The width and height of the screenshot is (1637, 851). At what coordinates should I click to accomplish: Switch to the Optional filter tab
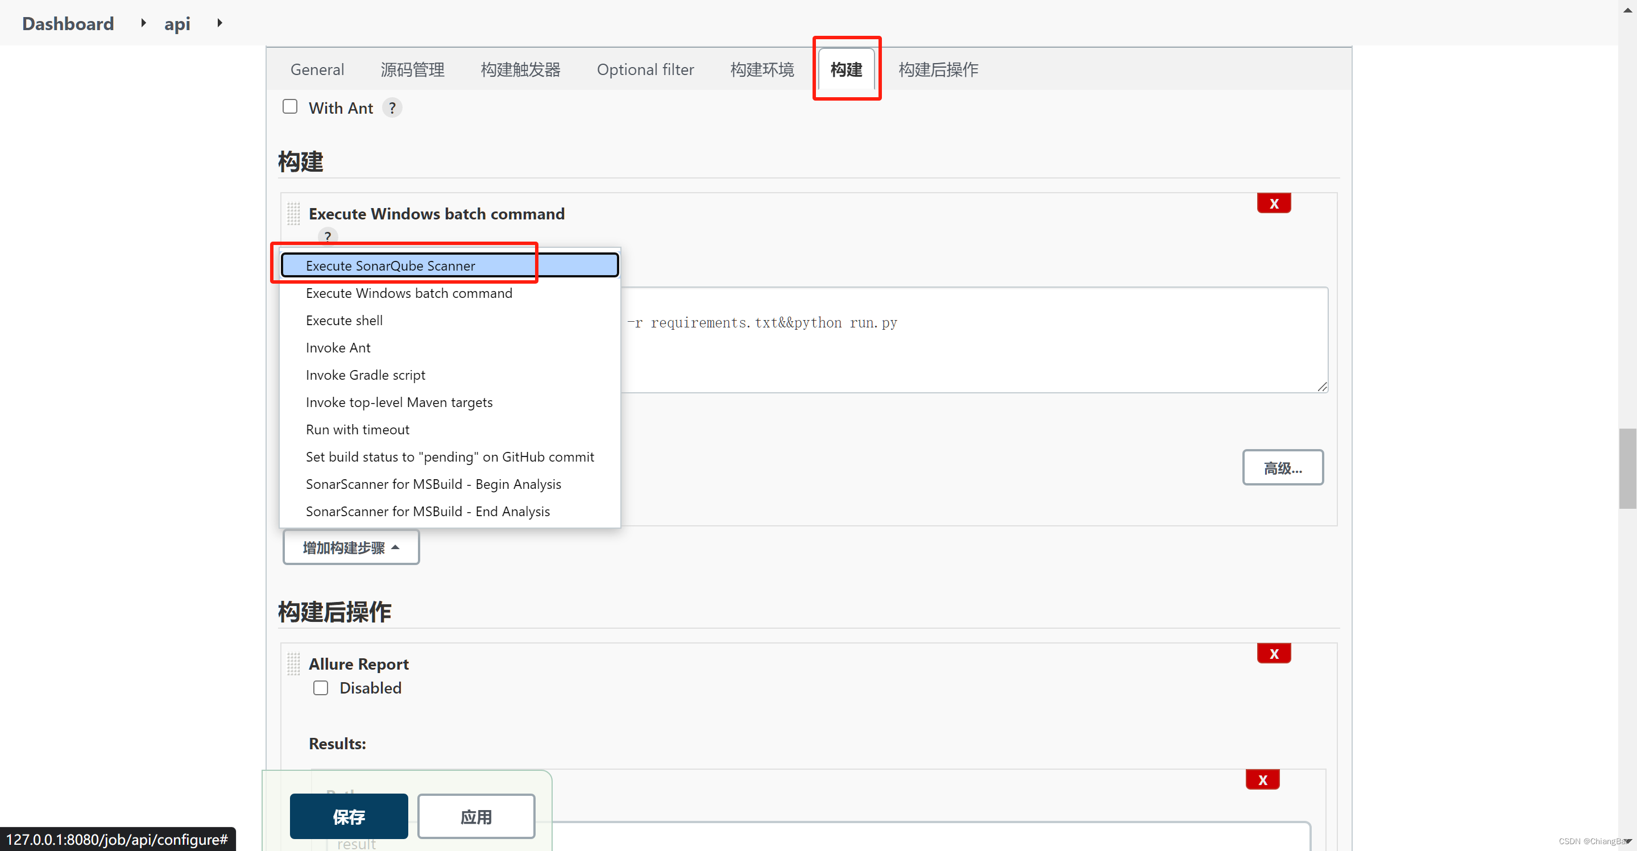pyautogui.click(x=645, y=69)
